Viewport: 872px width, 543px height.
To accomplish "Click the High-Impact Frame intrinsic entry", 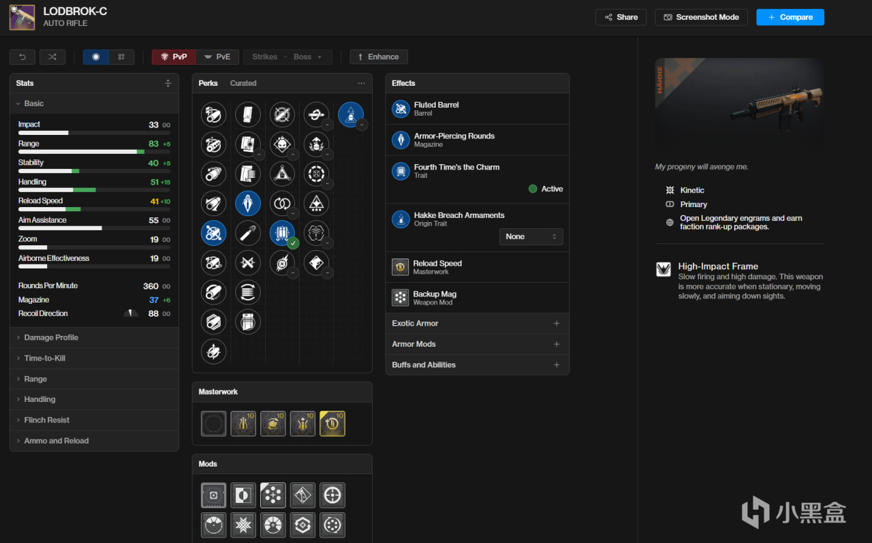I will point(739,281).
